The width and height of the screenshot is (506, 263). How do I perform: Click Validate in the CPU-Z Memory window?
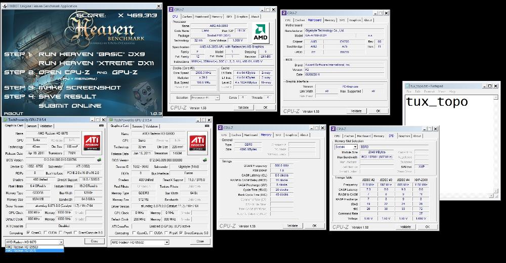(x=292, y=226)
